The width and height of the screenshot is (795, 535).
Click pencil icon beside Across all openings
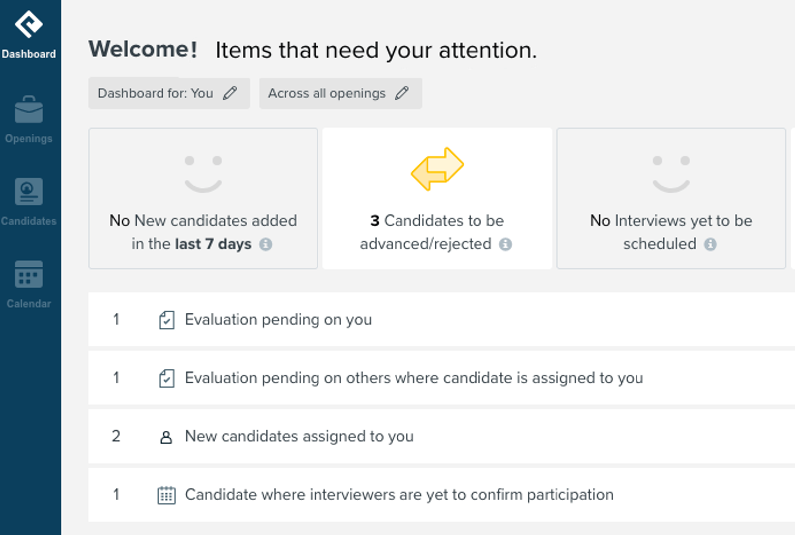coord(402,93)
